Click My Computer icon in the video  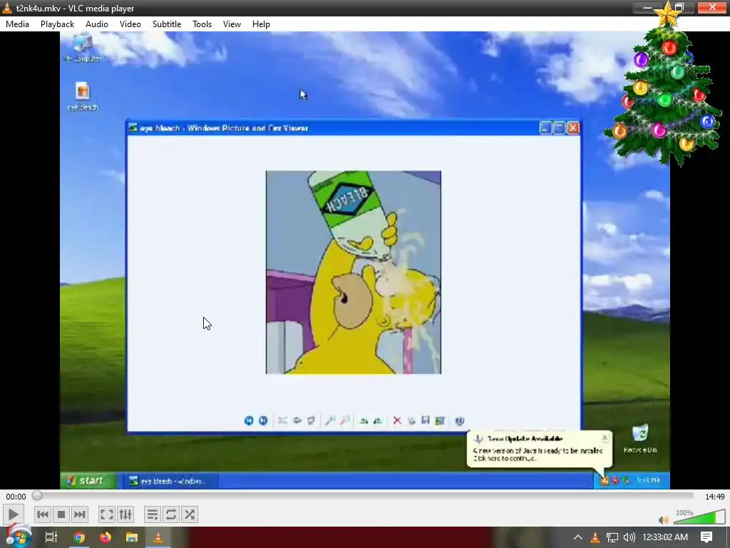pyautogui.click(x=83, y=48)
